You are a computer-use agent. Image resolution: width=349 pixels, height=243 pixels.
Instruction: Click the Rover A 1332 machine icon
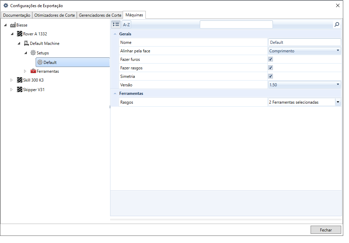[20, 34]
